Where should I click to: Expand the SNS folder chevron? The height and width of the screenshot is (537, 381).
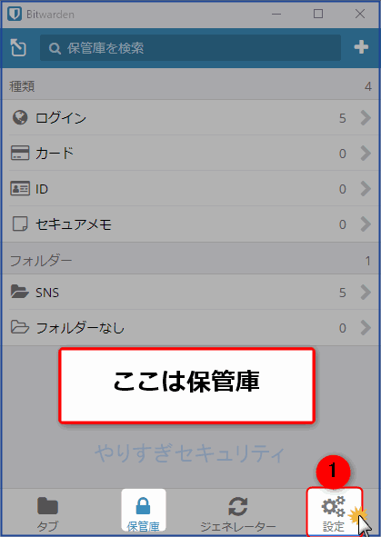pos(366,293)
